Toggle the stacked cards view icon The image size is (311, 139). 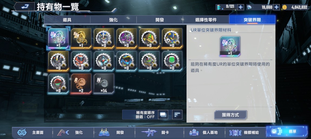coord(163,114)
